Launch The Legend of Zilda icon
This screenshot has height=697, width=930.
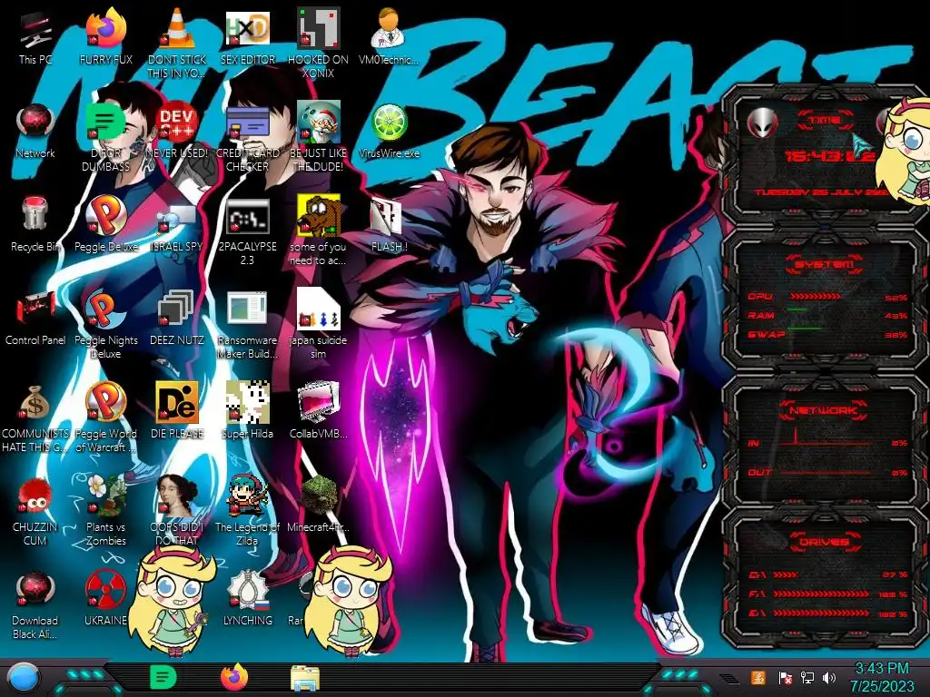(x=247, y=511)
